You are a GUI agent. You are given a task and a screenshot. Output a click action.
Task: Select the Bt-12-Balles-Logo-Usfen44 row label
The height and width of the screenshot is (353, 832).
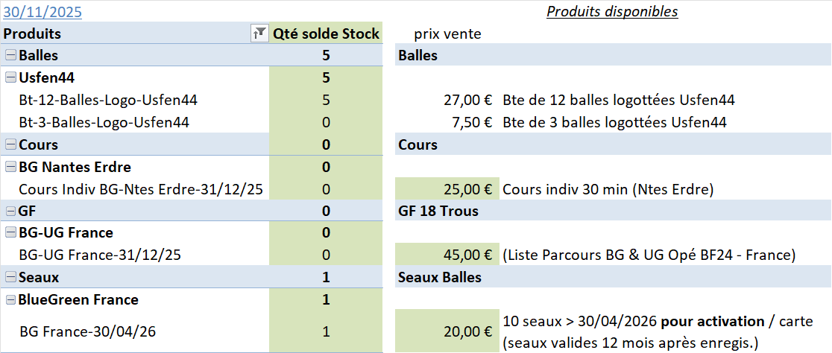click(108, 100)
